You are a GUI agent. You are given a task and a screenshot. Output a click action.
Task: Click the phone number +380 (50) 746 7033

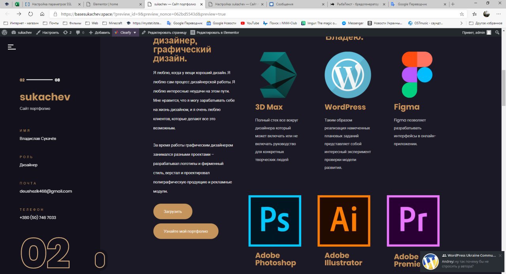[x=38, y=217]
